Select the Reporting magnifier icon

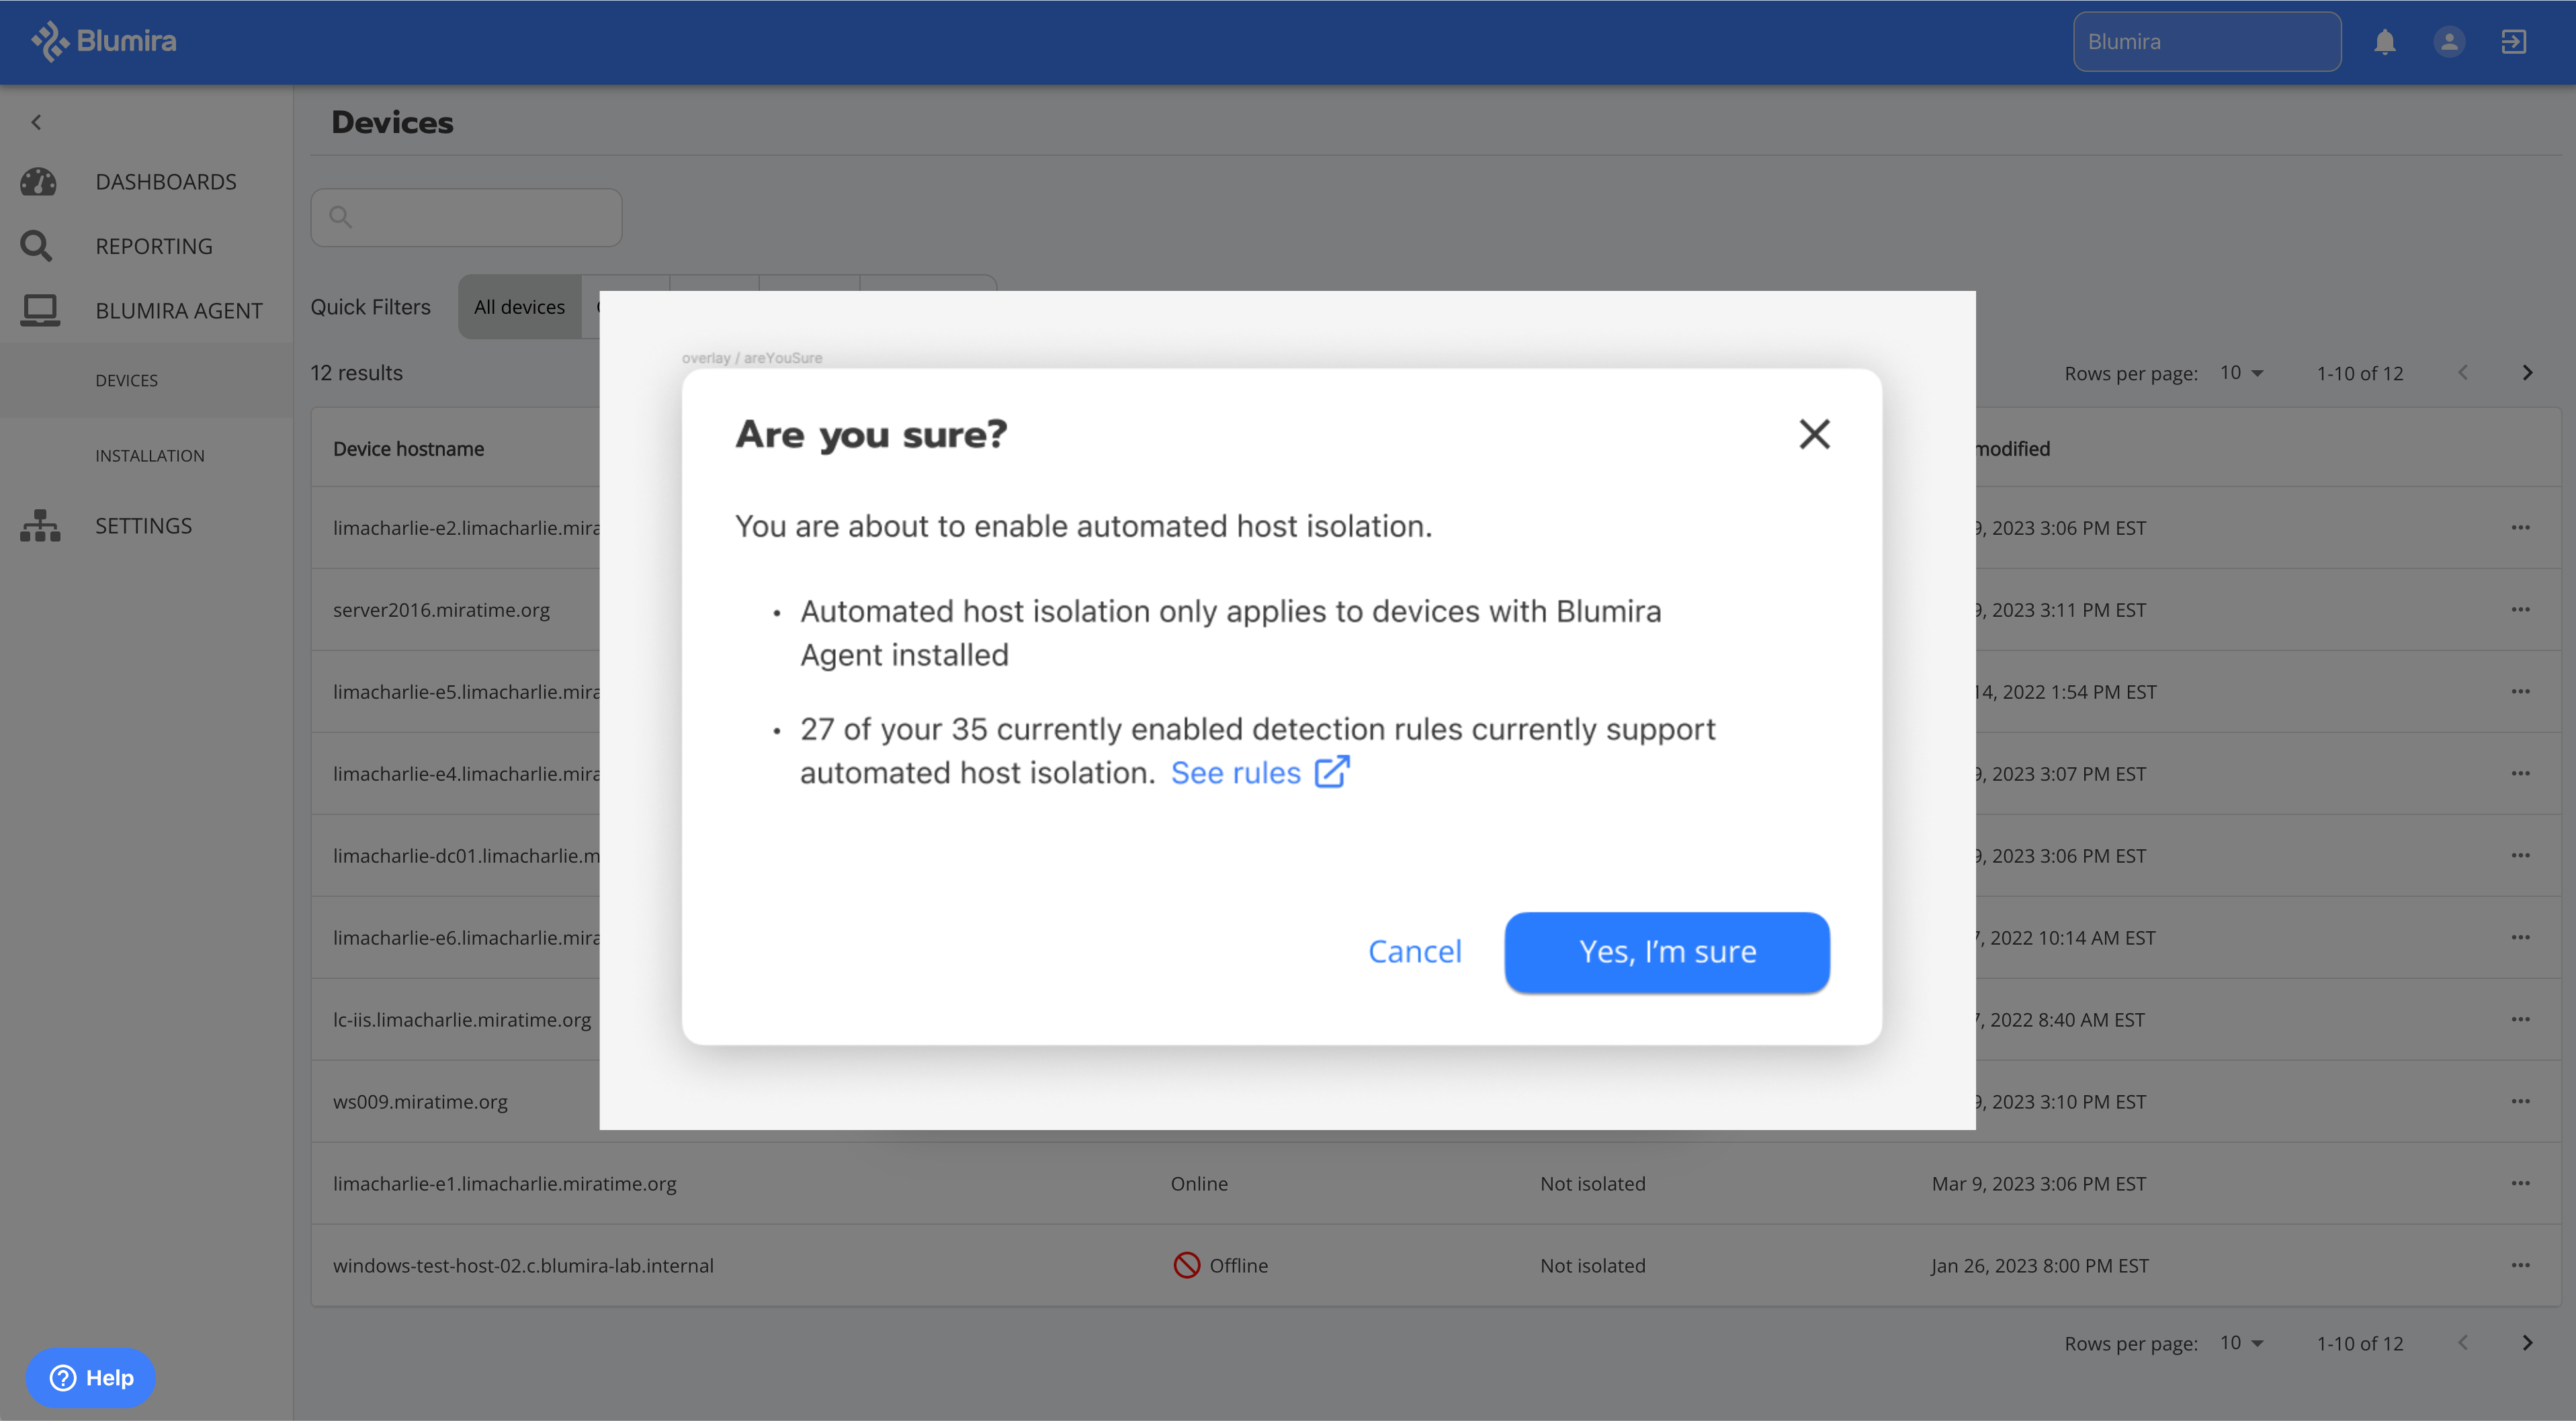click(37, 245)
